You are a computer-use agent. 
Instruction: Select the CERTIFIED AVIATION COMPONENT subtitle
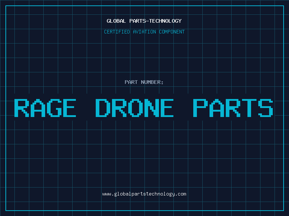(x=144, y=32)
